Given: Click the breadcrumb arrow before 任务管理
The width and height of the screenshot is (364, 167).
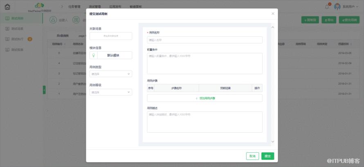Looking at the screenshot, I should (x=62, y=7).
